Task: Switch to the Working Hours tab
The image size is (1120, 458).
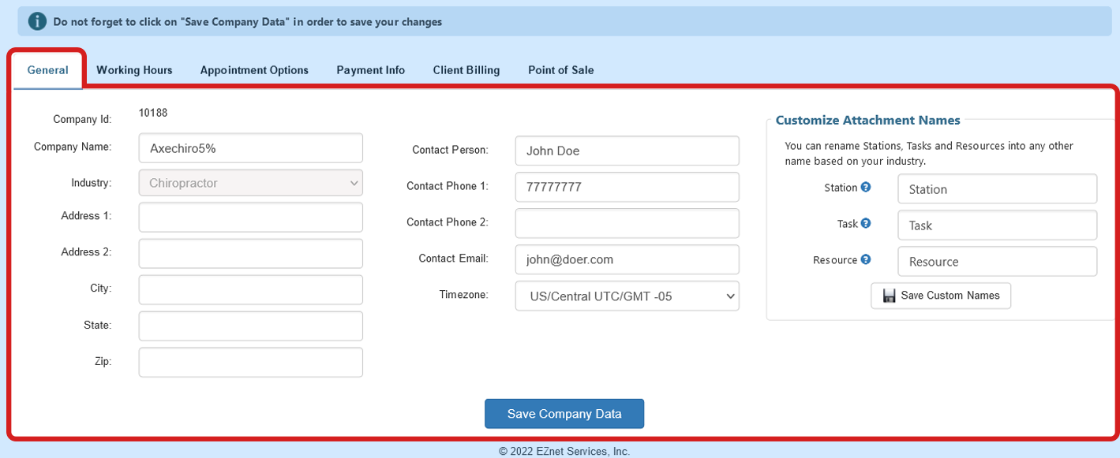Action: point(134,69)
